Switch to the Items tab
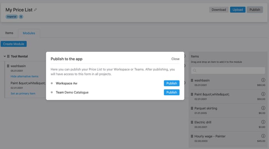This screenshot has height=149, width=269. 9,33
